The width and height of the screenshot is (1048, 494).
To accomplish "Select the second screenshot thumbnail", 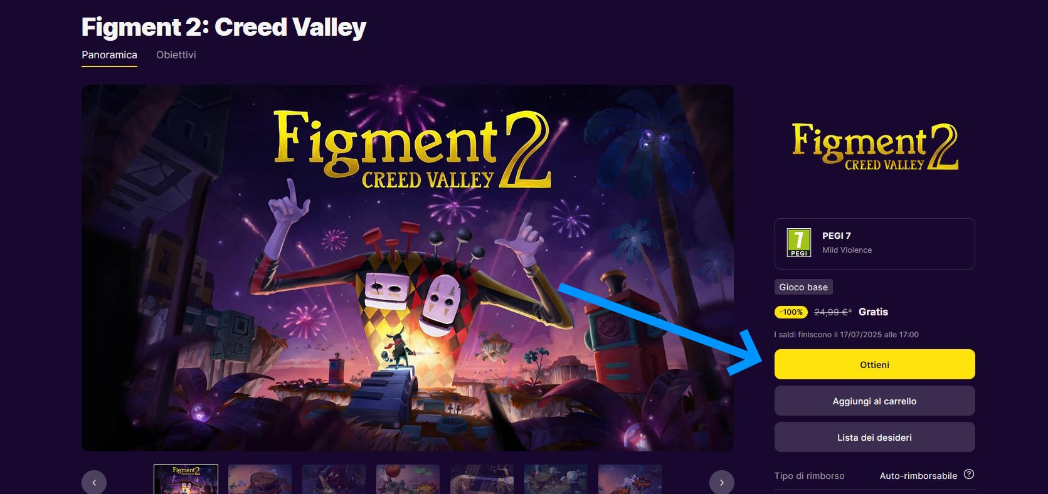I will (260, 479).
